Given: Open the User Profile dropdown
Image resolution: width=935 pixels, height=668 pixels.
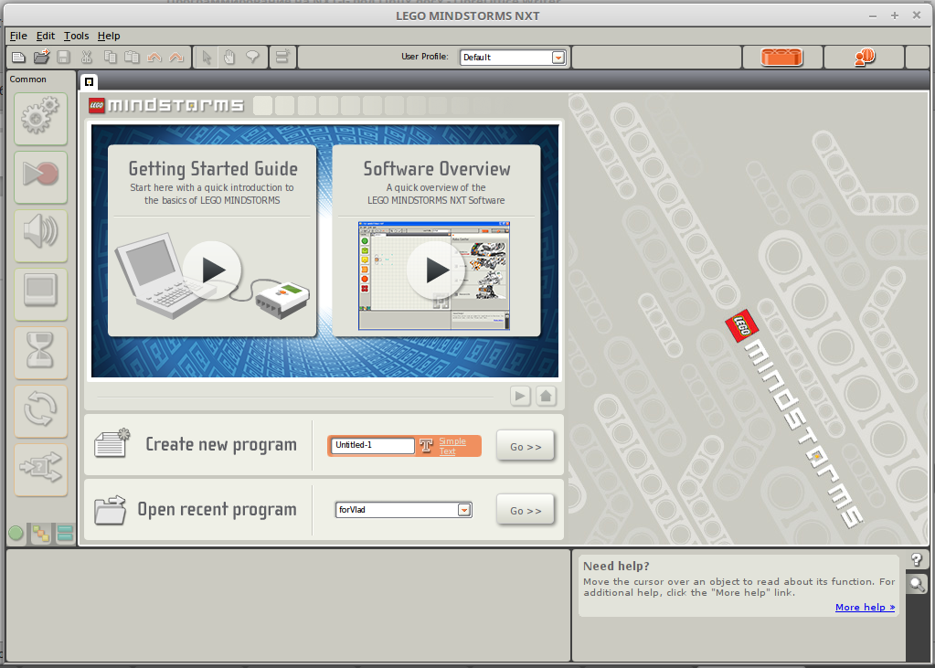Looking at the screenshot, I should 558,56.
